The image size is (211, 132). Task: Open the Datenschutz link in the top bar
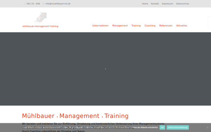[183, 4]
